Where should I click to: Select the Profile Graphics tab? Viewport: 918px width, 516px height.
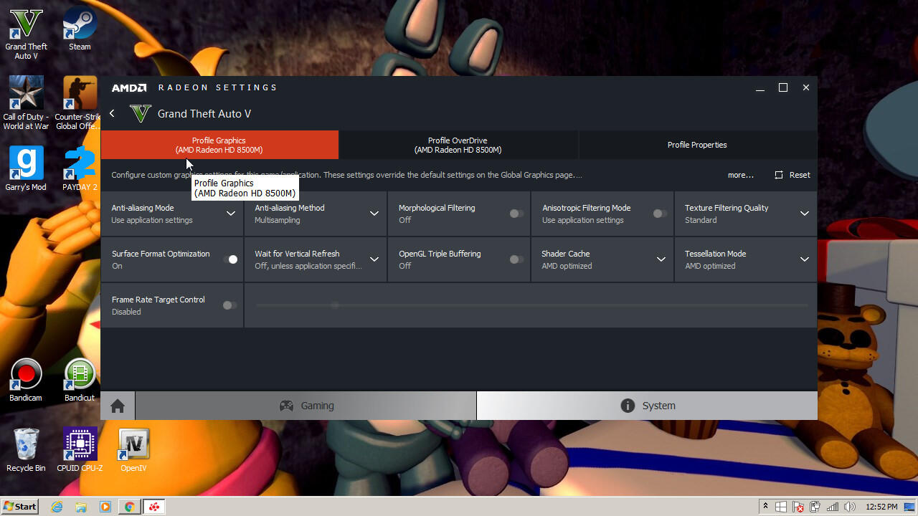tap(219, 145)
